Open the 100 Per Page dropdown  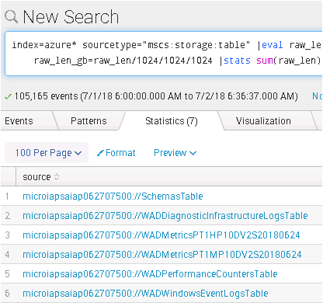tap(47, 153)
